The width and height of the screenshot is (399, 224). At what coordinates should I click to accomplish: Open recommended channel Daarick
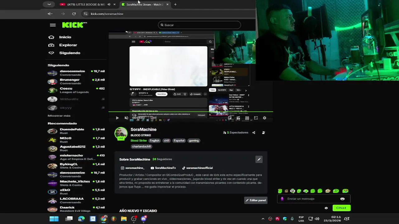point(76,209)
